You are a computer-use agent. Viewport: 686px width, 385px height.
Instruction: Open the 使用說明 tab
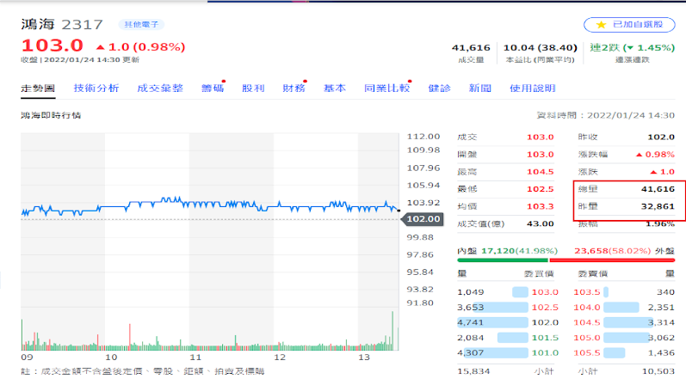click(x=533, y=89)
